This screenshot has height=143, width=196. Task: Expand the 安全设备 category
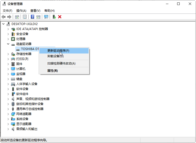click(x=8, y=34)
